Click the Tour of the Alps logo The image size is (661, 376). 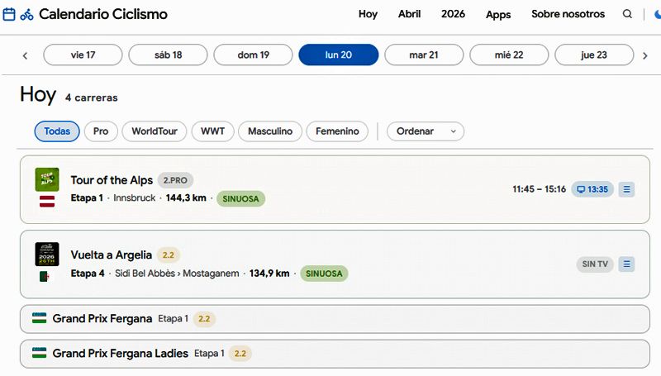[47, 179]
